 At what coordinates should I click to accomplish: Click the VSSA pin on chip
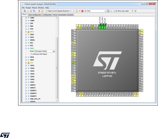pyautogui.click(x=73, y=76)
